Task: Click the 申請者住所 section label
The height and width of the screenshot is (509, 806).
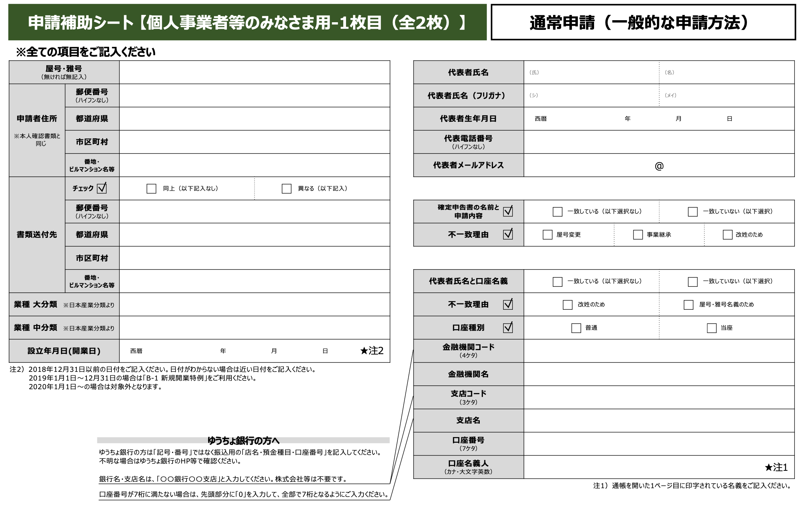Action: pyautogui.click(x=37, y=119)
